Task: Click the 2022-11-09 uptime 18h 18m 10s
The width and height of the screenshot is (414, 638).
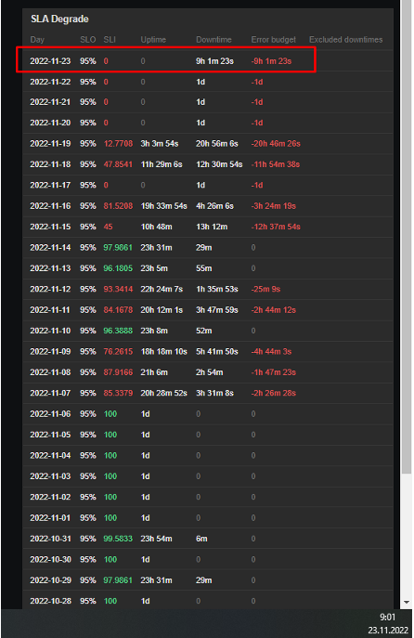Action: (x=164, y=352)
